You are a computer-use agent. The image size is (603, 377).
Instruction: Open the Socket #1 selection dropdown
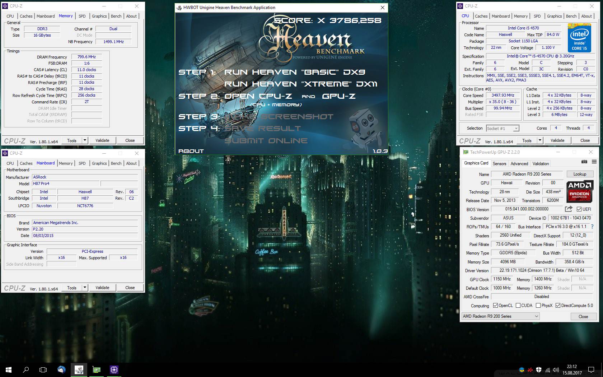pos(502,128)
